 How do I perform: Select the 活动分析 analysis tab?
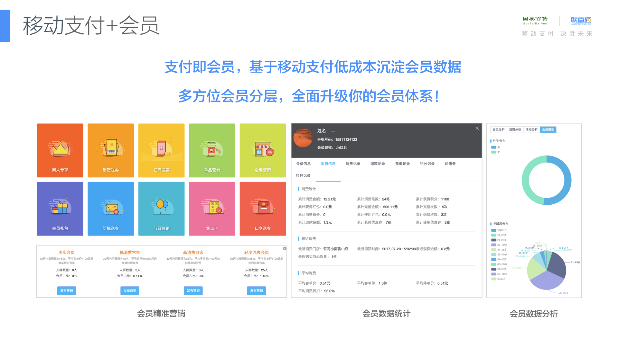531,129
